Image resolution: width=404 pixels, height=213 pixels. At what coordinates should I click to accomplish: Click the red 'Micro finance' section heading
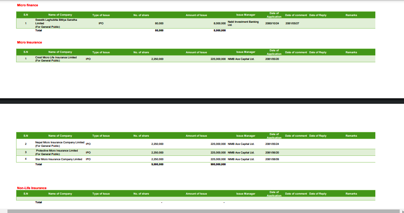(x=27, y=5)
